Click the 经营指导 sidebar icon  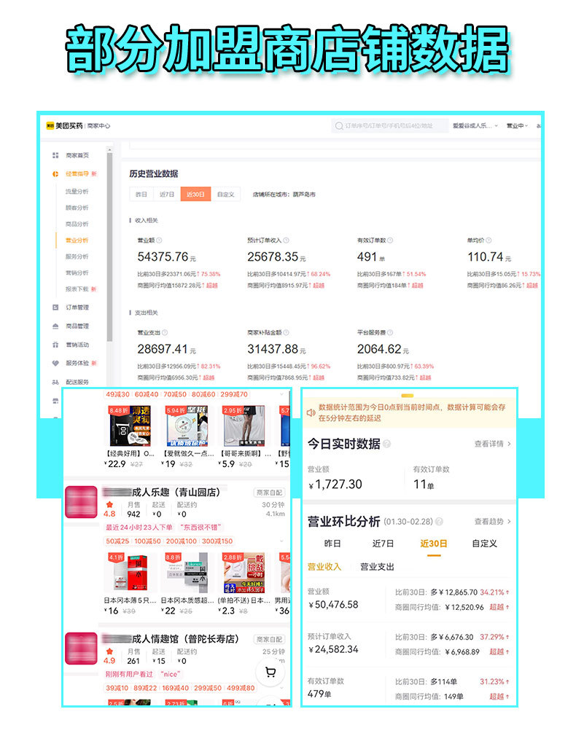(55, 173)
